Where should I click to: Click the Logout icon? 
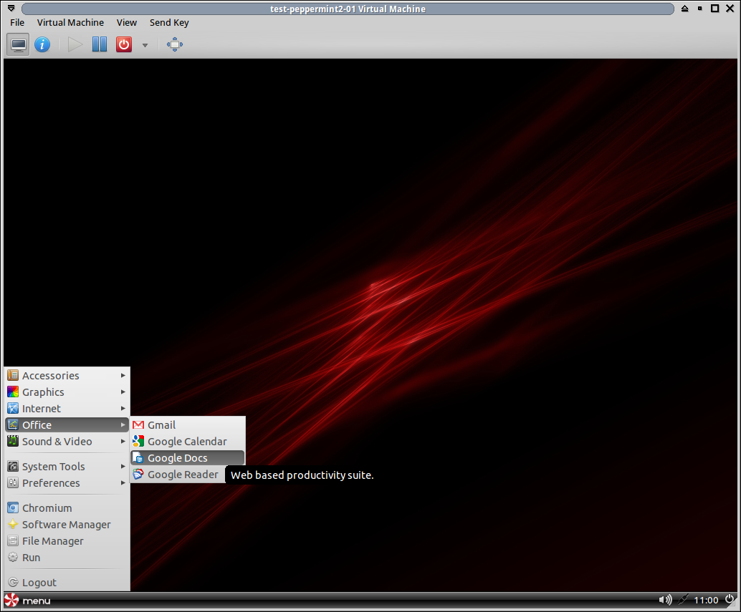pyautogui.click(x=13, y=582)
